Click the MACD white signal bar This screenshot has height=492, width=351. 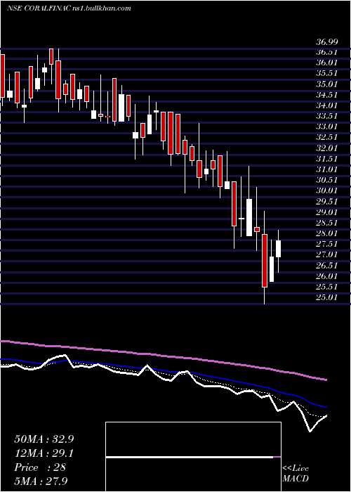point(190,457)
